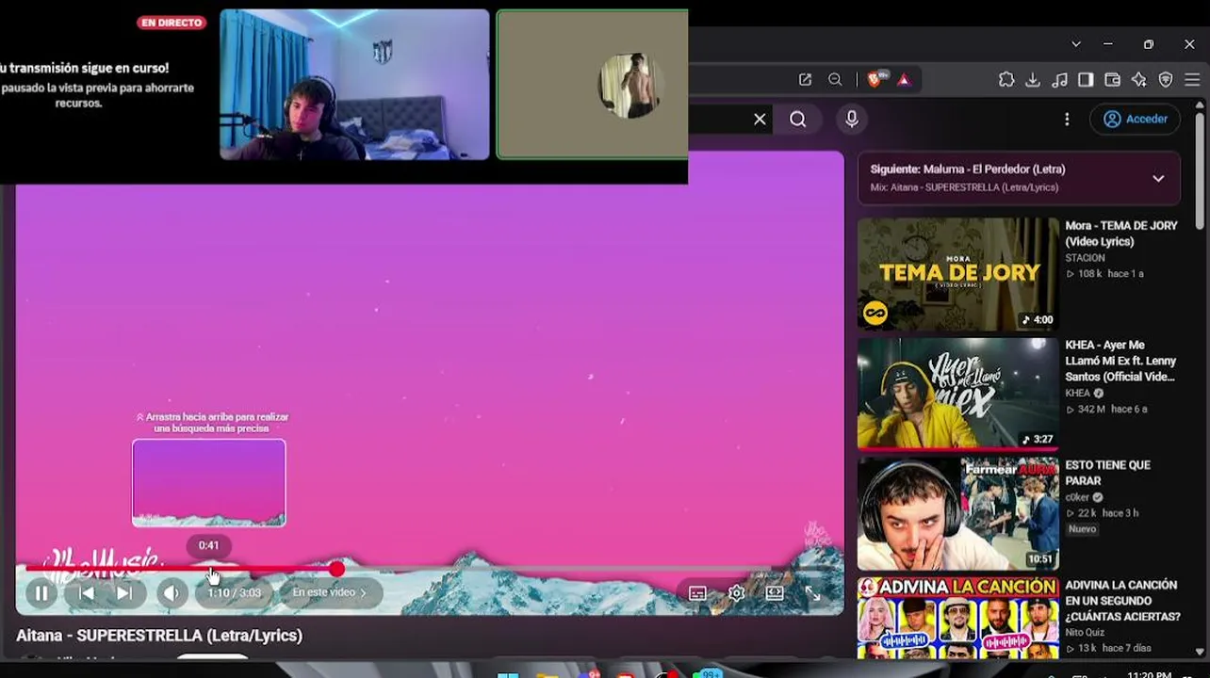Open the browser hamburger main menu
1210x678 pixels.
(x=1192, y=80)
